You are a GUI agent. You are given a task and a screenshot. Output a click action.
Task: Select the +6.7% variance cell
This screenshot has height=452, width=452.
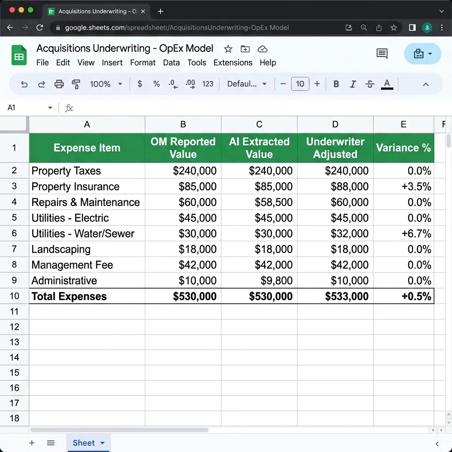[403, 234]
